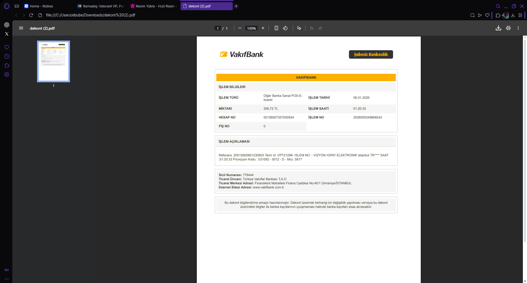Click the PDF undo arrow
The width and height of the screenshot is (527, 283).
pos(312,28)
